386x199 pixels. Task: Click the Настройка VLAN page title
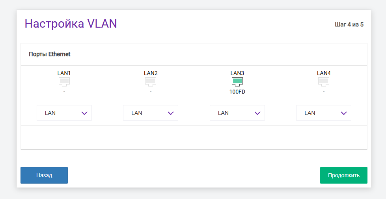[71, 23]
